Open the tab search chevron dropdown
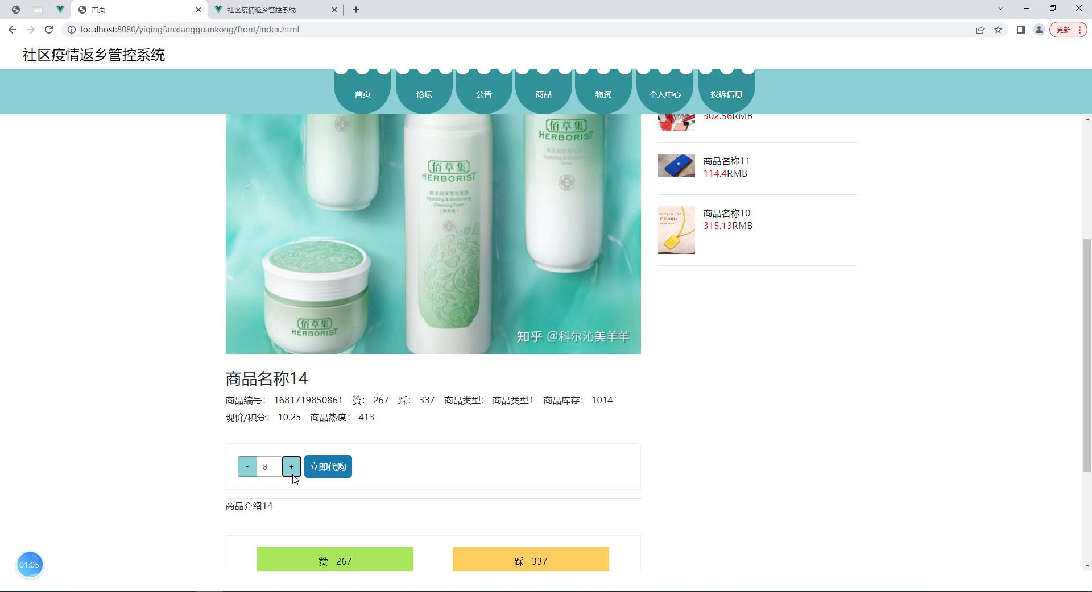The image size is (1092, 592). point(1000,8)
